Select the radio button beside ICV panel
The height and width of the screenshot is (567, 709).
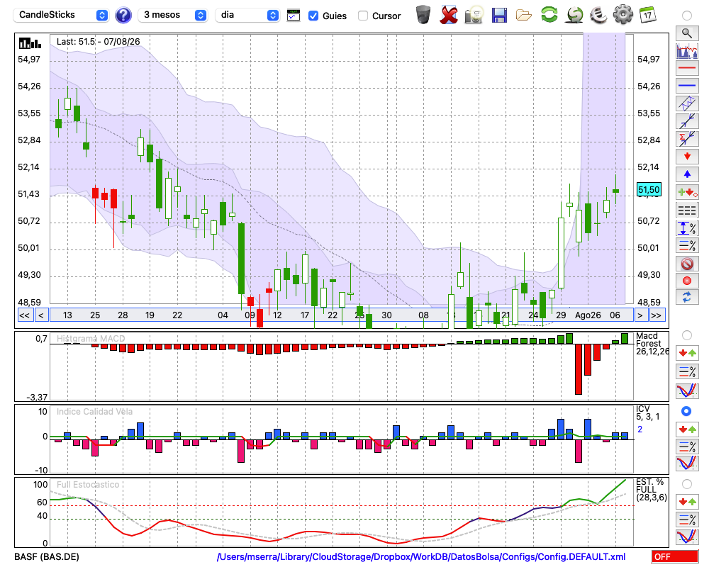[686, 411]
